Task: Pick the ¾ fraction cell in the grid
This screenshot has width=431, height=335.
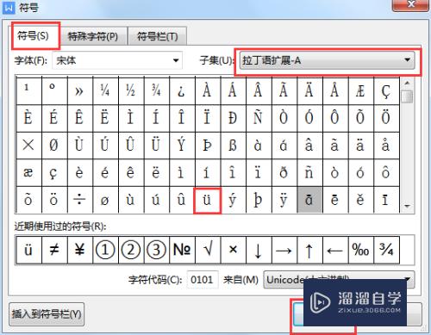Action: [x=157, y=90]
